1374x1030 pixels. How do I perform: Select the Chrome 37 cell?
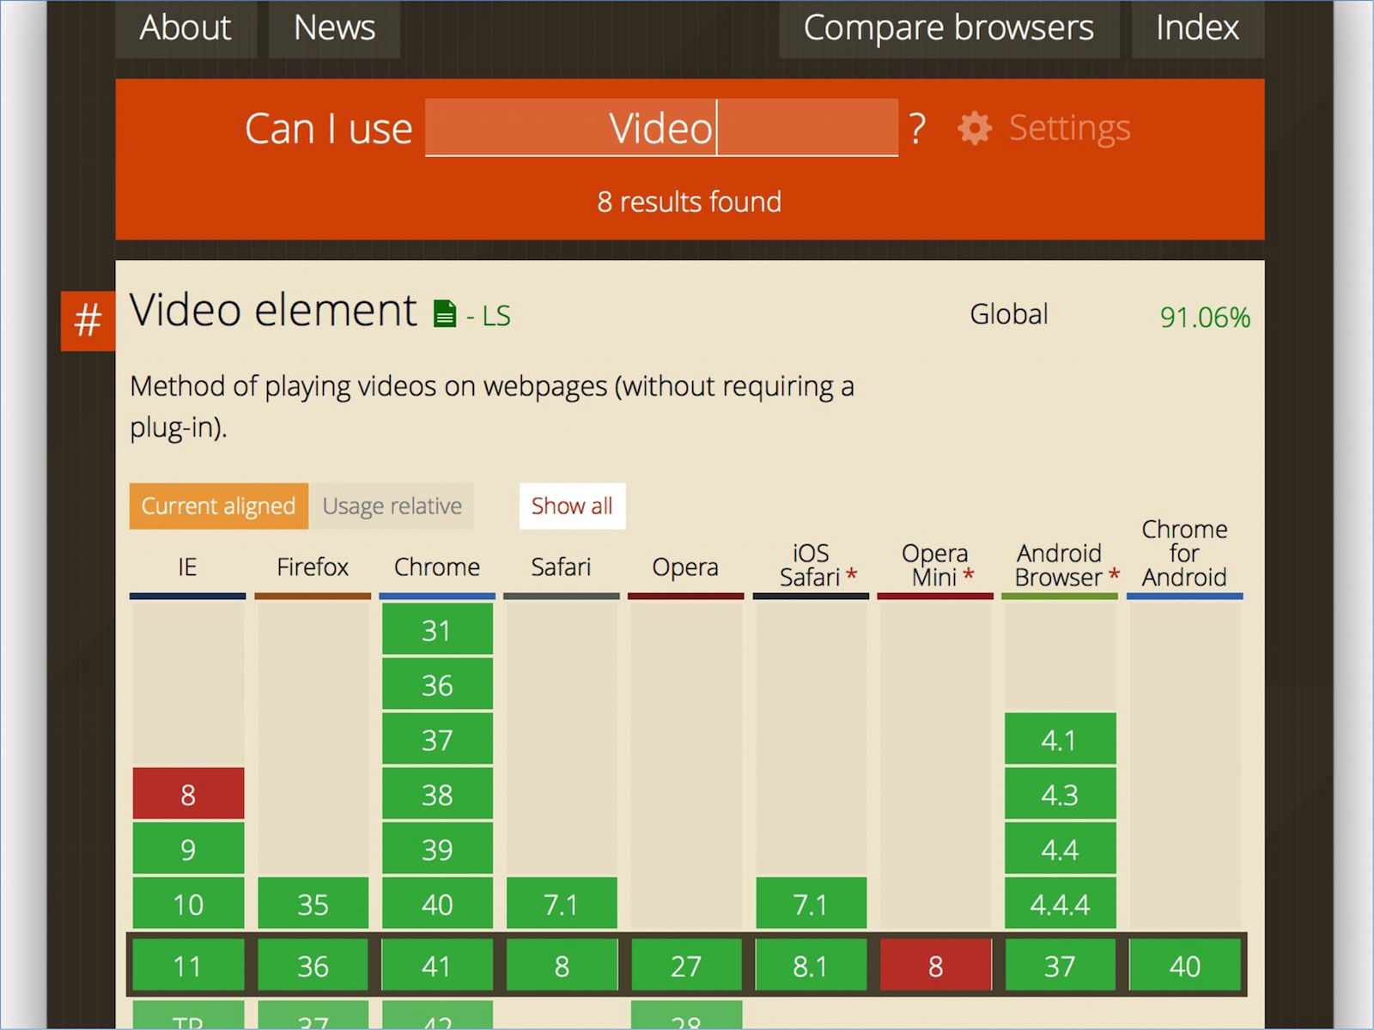tap(437, 739)
